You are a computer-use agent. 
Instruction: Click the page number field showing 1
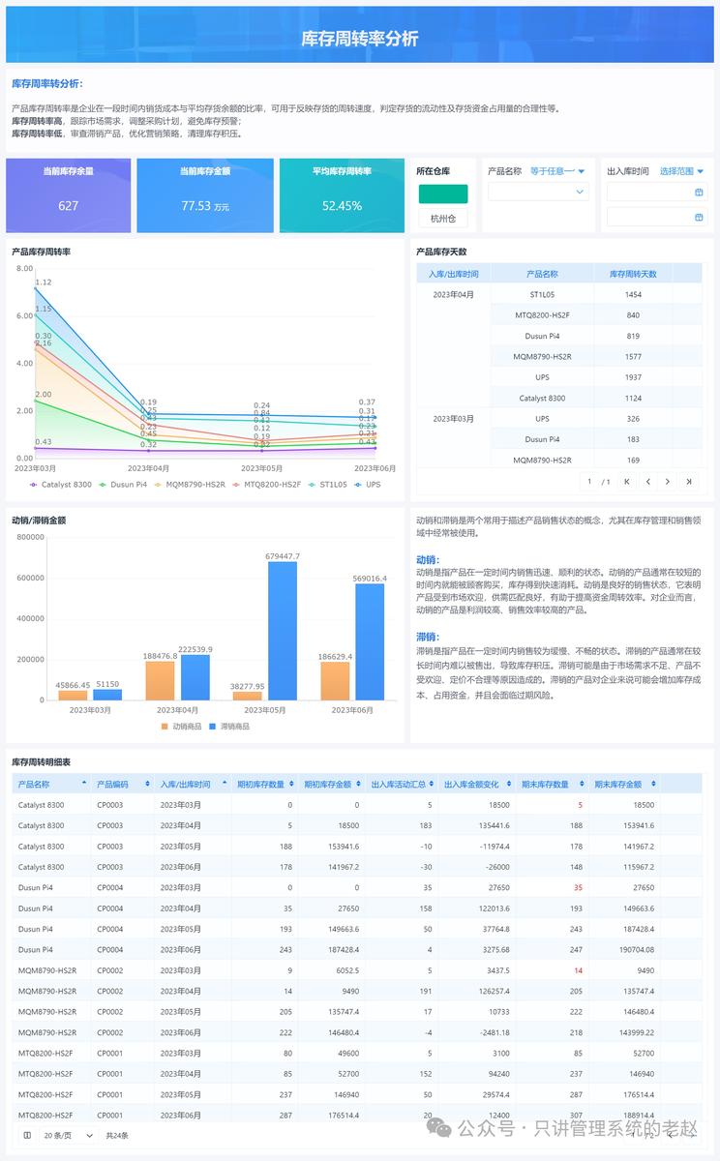click(589, 481)
